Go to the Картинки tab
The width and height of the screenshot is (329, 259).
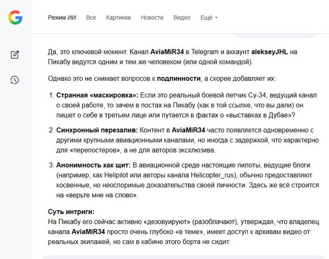pyautogui.click(x=118, y=18)
